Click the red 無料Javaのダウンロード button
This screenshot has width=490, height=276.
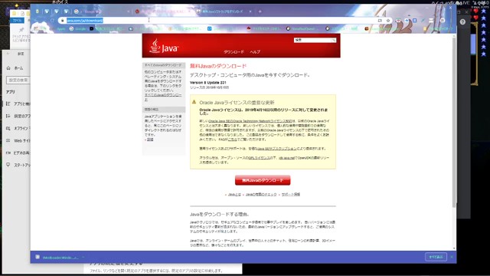pos(263,180)
